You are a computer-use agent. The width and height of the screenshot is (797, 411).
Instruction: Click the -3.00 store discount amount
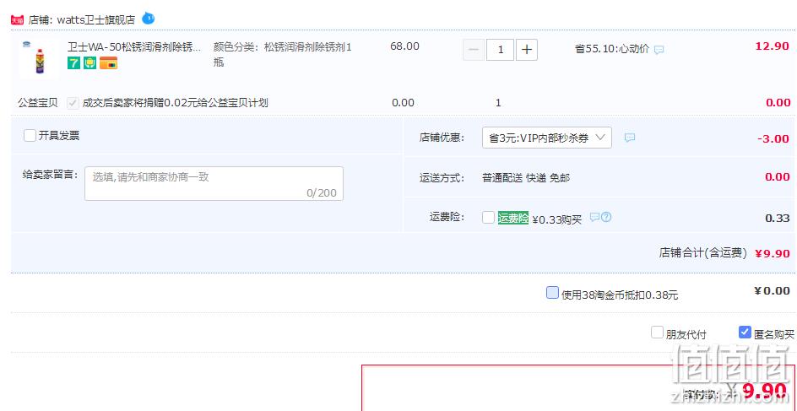pos(773,138)
